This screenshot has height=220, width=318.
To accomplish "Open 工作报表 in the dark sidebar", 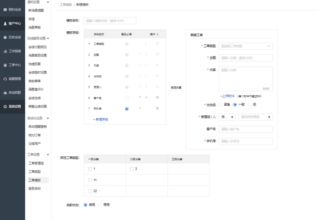I will 12,51.
